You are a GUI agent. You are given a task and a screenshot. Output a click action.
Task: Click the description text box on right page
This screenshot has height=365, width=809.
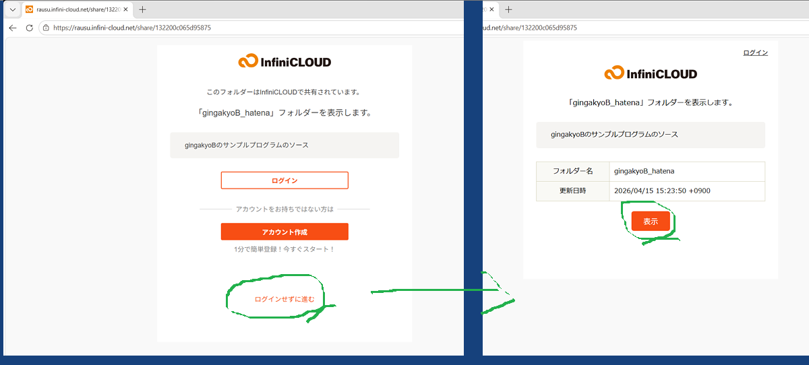point(651,135)
